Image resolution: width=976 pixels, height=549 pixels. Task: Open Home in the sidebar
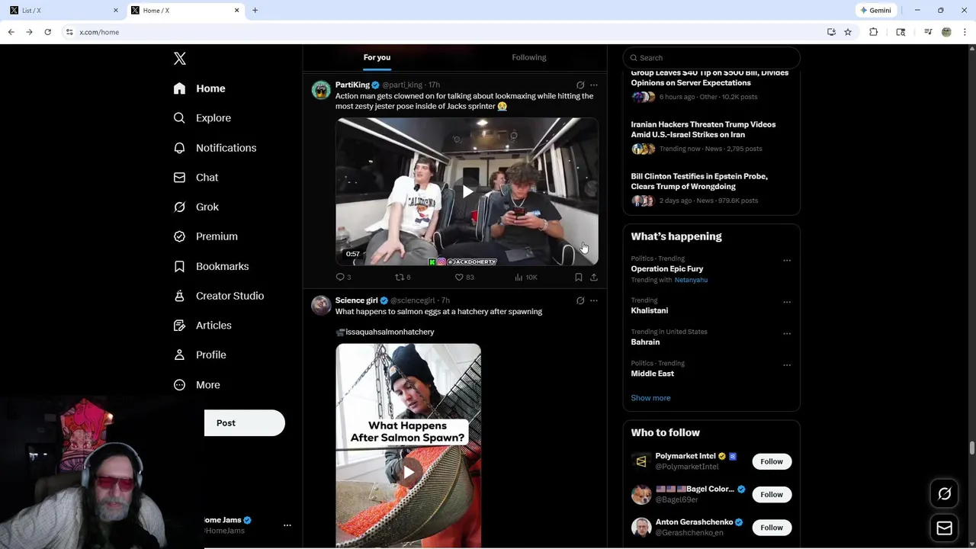(199, 88)
